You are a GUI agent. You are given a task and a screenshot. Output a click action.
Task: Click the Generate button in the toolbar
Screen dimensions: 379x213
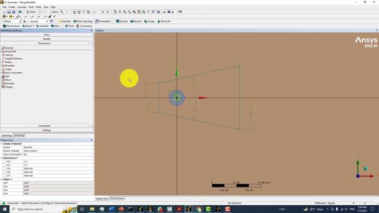[65, 21]
